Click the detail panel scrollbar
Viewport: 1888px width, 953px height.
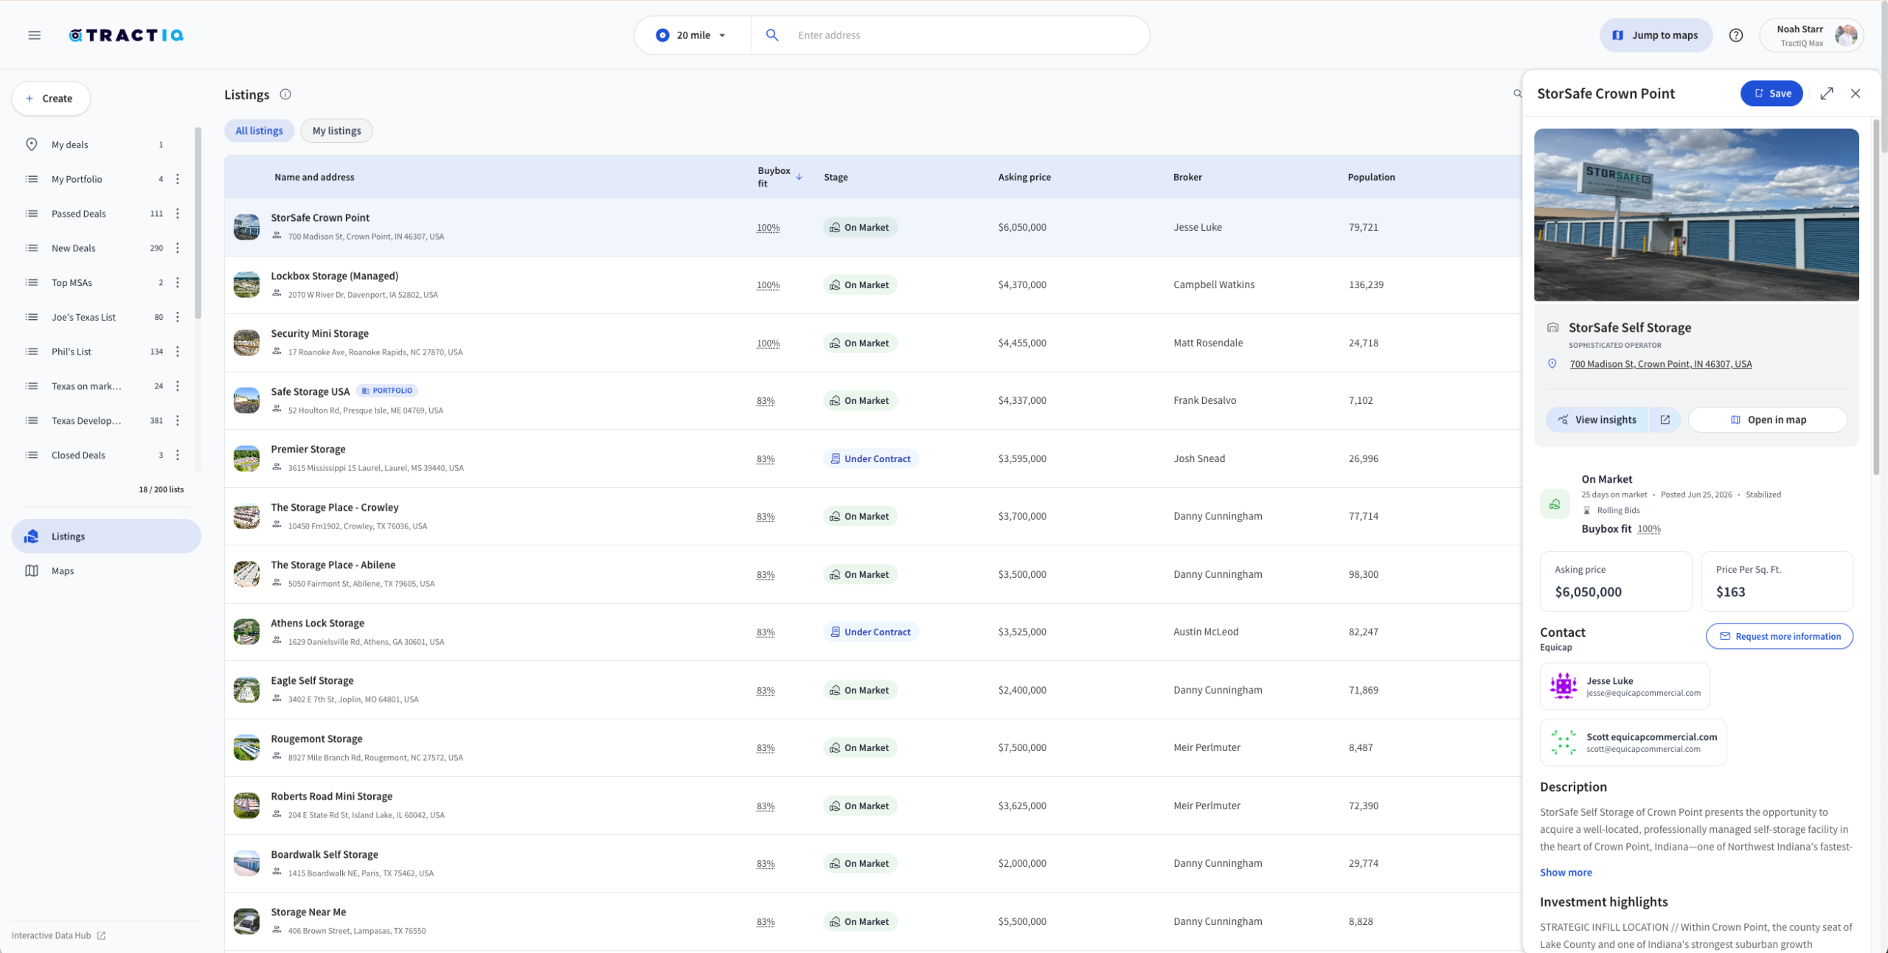1877,296
